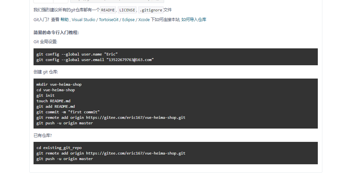Click the git config user.email command line
This screenshot has height=174, width=352.
tap(95, 60)
